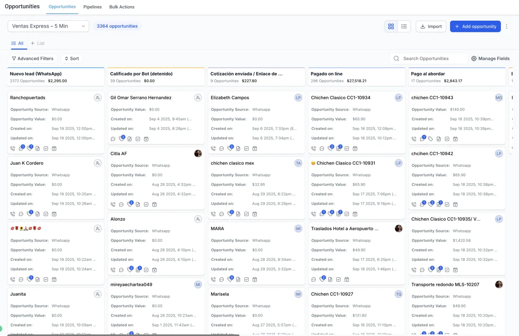Image resolution: width=519 pixels, height=336 pixels.
Task: Open the Chichen CC1-10927 opportunity title
Action: point(332,294)
